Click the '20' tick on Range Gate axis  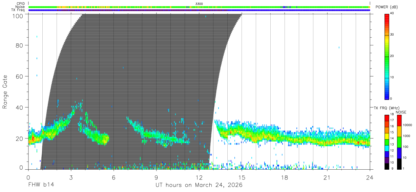(19, 138)
